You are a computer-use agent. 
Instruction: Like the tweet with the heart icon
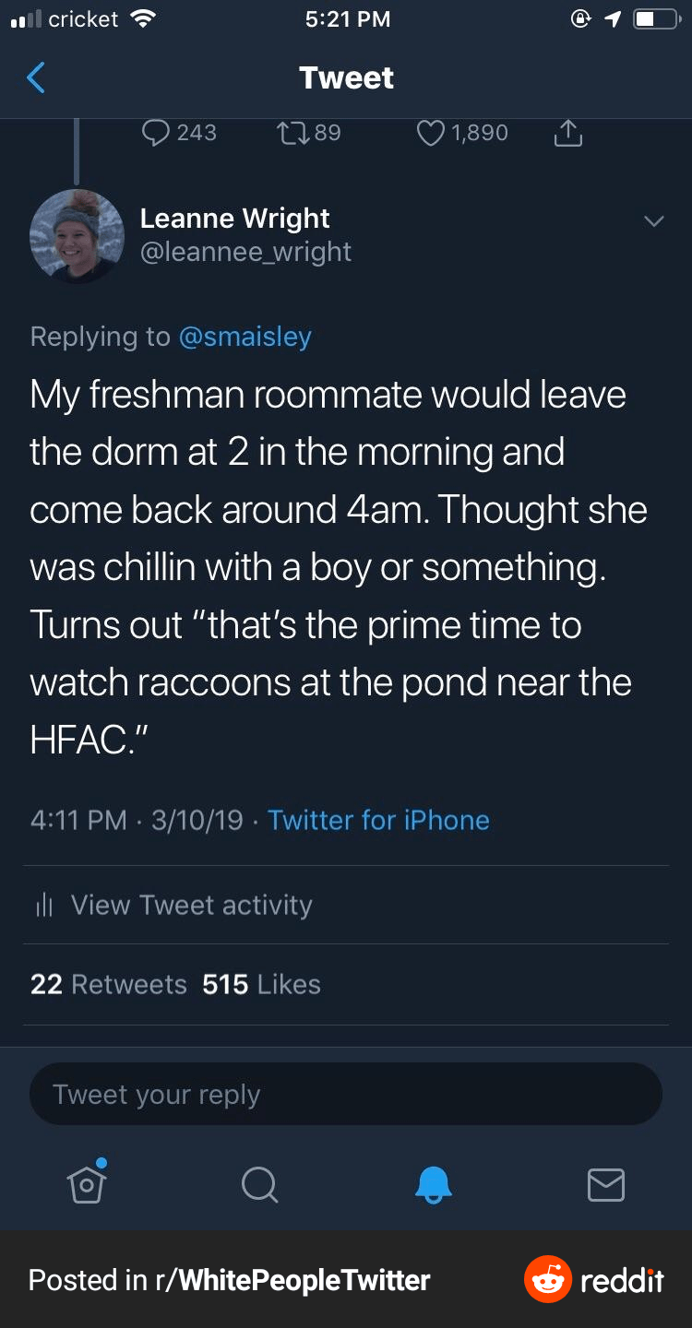(430, 133)
